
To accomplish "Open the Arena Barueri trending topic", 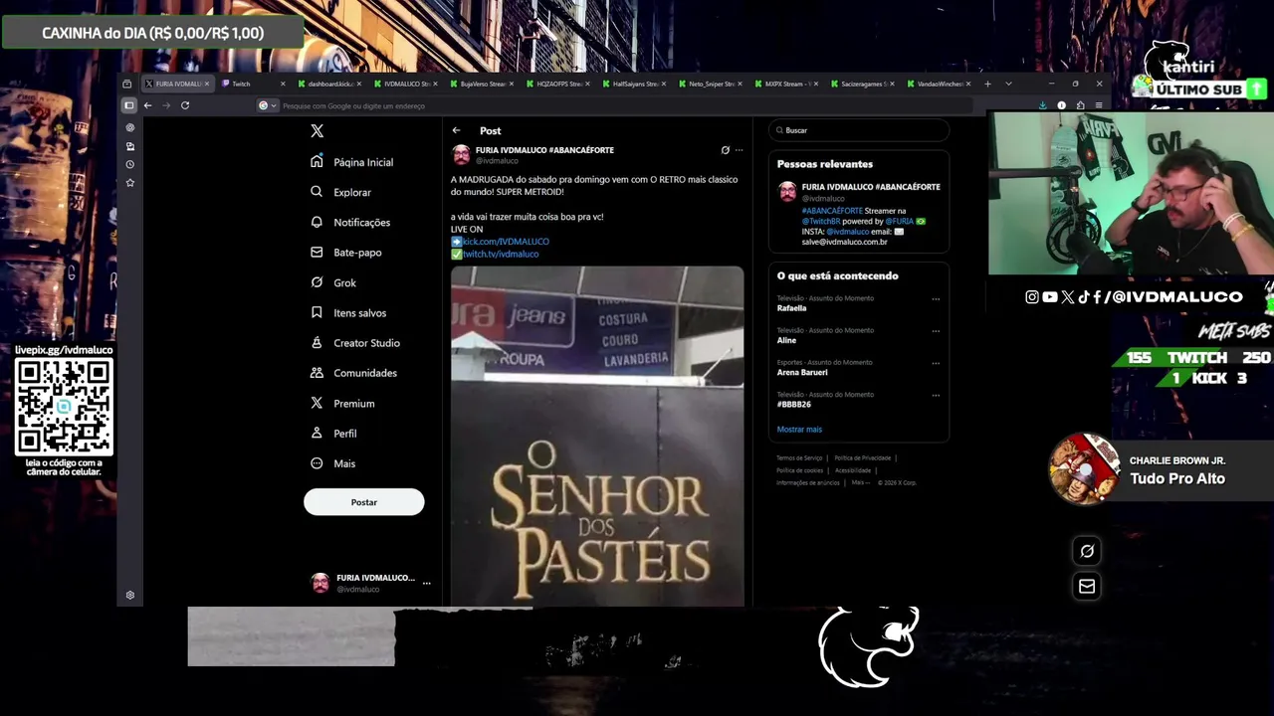I will pyautogui.click(x=802, y=372).
